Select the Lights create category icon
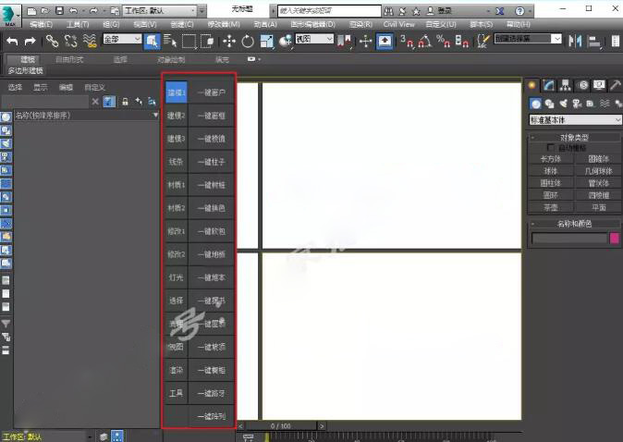Image resolution: width=623 pixels, height=442 pixels. [x=563, y=104]
